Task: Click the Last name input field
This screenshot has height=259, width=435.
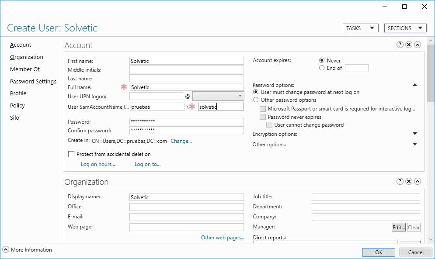Action: 186,78
